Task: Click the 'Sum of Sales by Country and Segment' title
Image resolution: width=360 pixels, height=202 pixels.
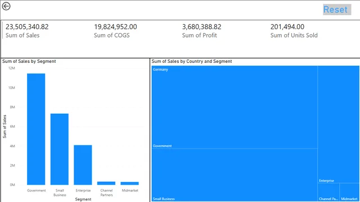Action: click(192, 61)
